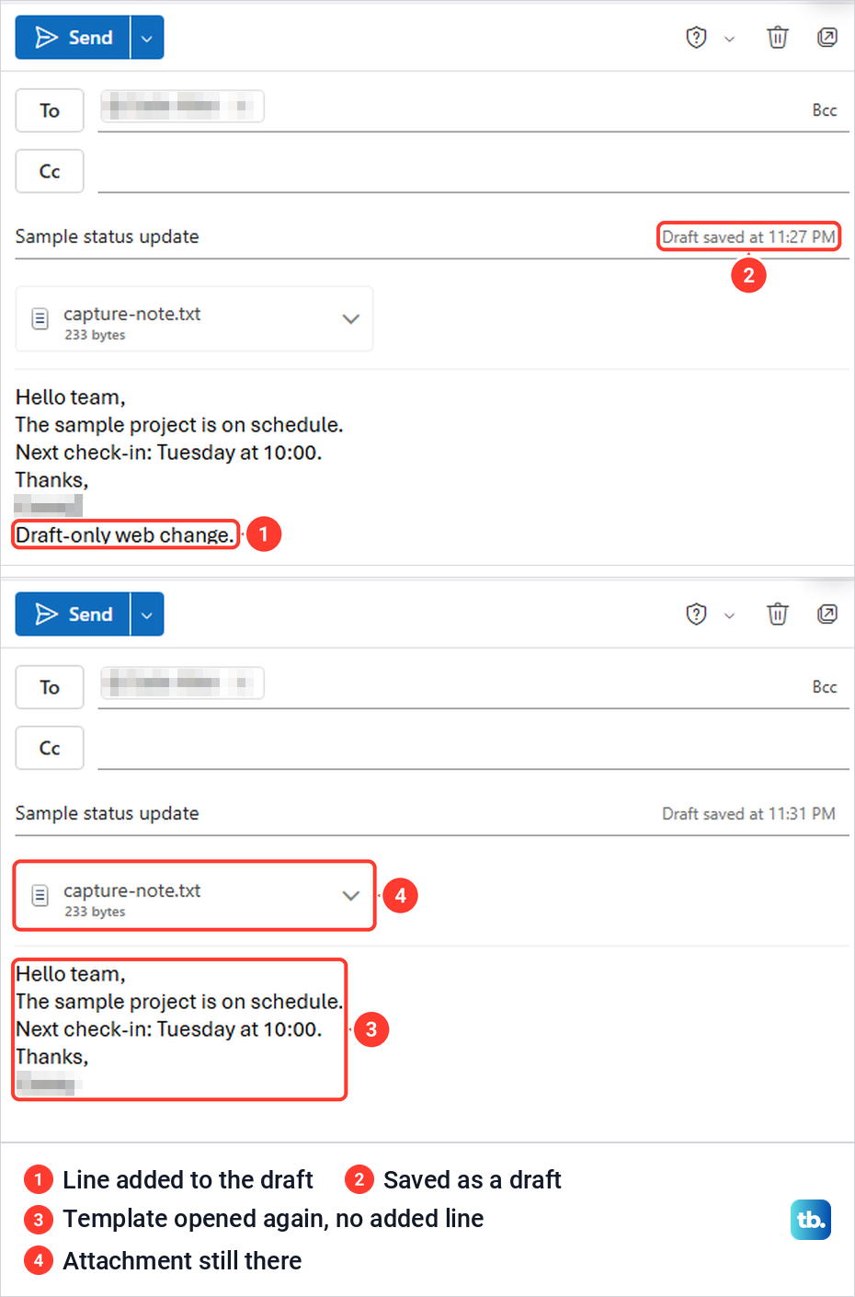Click the To button in bottom draft
Viewport: 855px width, 1297px height.
50,687
